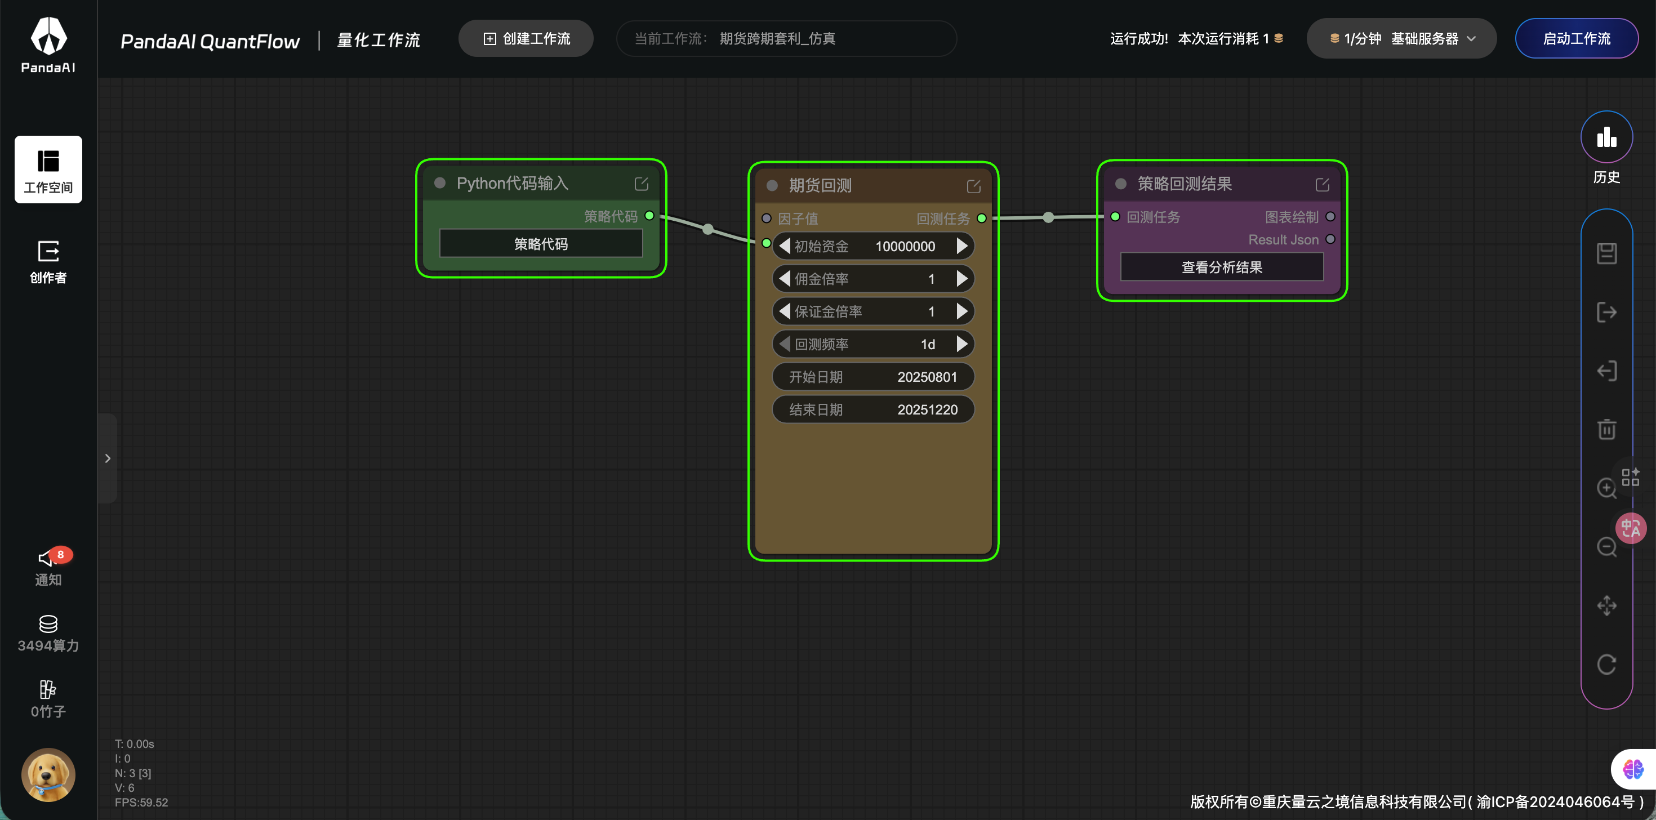Viewport: 1656px width, 820px height.
Task: Click the 回测任务 input port on 策略回测结果
Action: (x=1115, y=217)
